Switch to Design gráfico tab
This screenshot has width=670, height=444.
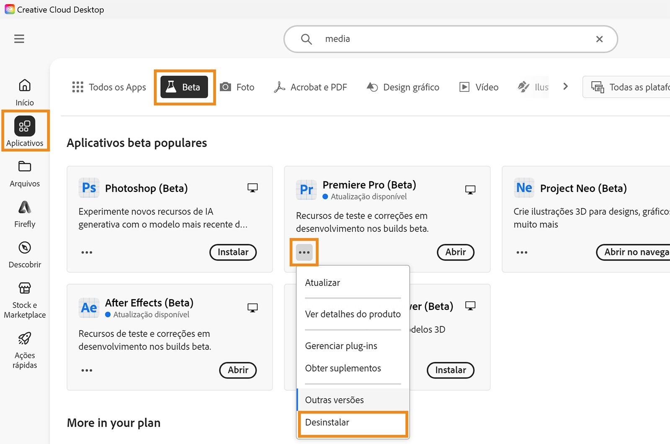coord(403,87)
